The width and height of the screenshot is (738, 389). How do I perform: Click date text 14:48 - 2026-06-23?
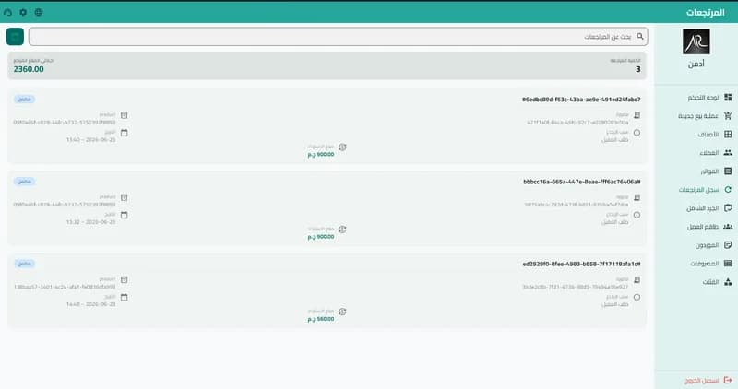[x=90, y=304]
